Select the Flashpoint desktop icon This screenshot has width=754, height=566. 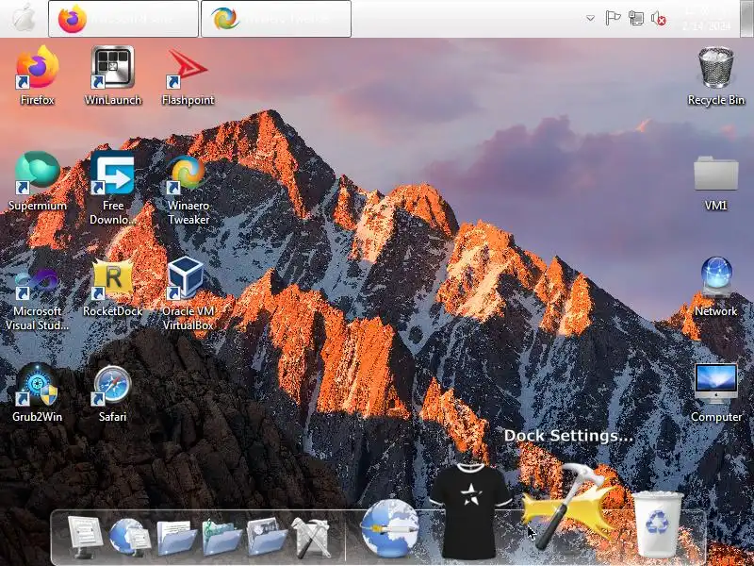[188, 75]
